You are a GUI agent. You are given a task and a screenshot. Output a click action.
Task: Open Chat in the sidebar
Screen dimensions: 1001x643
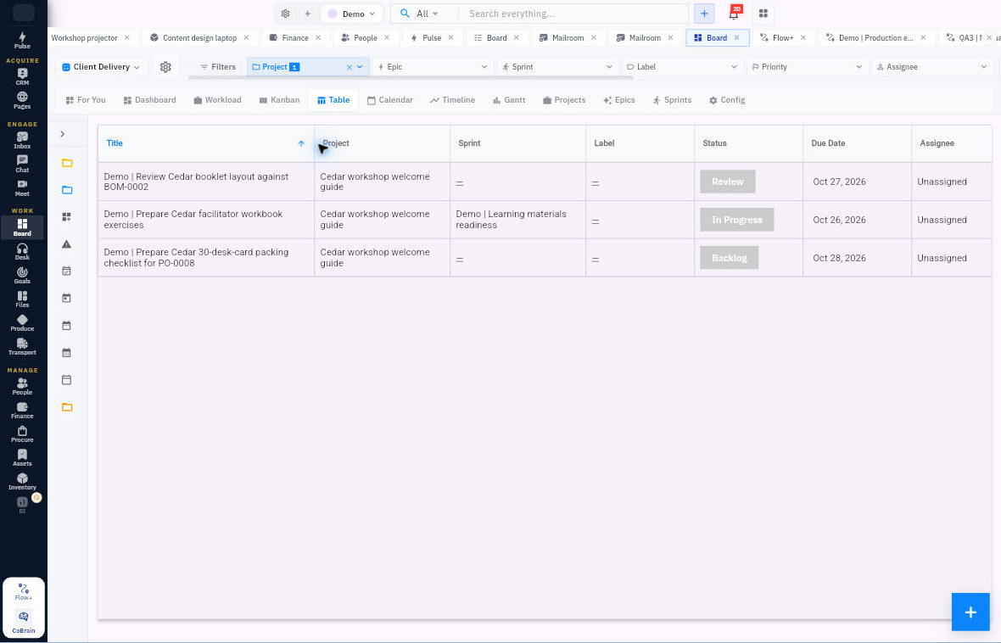point(22,164)
